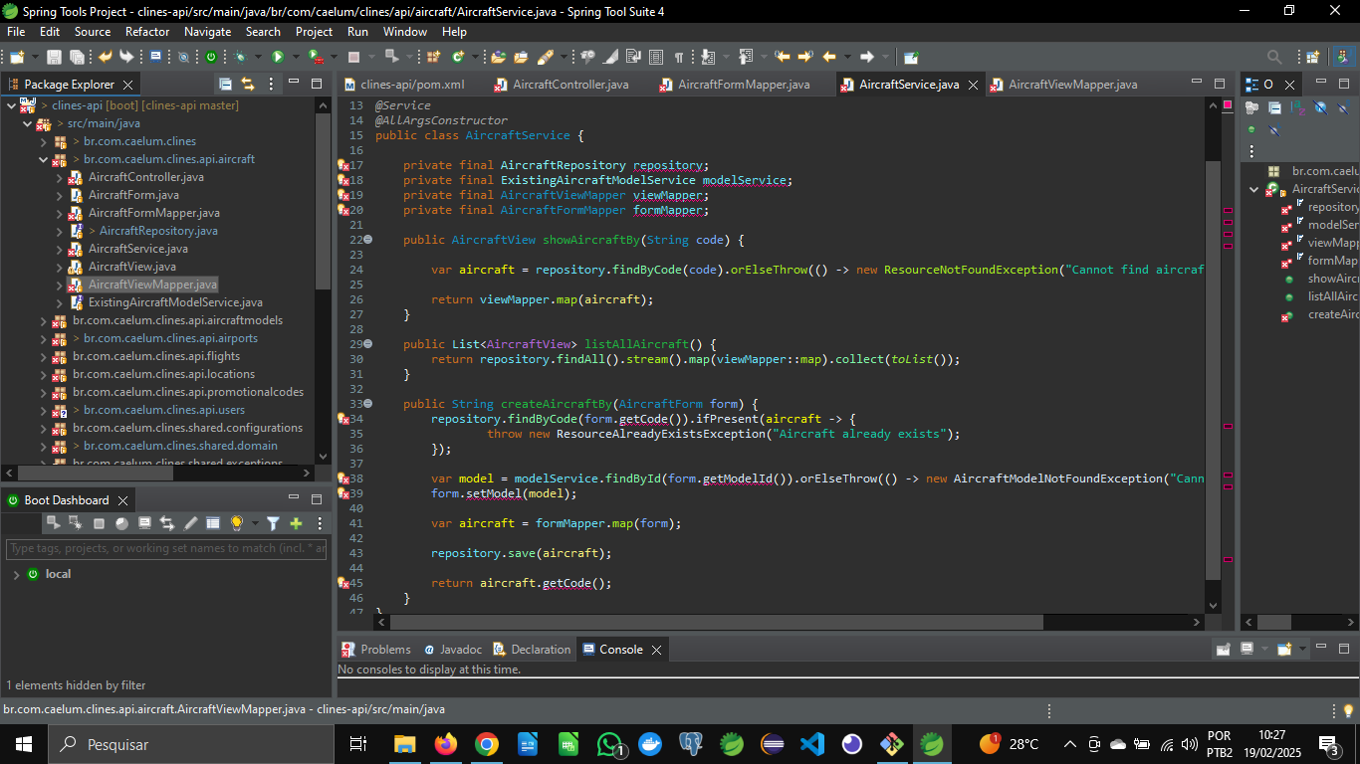1360x764 pixels.
Task: Open Visual Studio Code from taskbar
Action: pyautogui.click(x=812, y=744)
